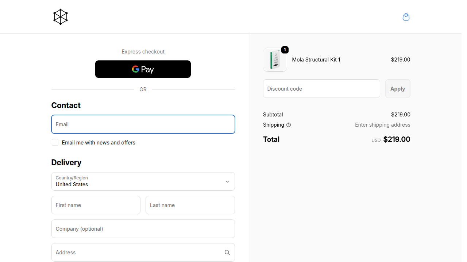Click the Total label
The image size is (467, 262).
271,139
